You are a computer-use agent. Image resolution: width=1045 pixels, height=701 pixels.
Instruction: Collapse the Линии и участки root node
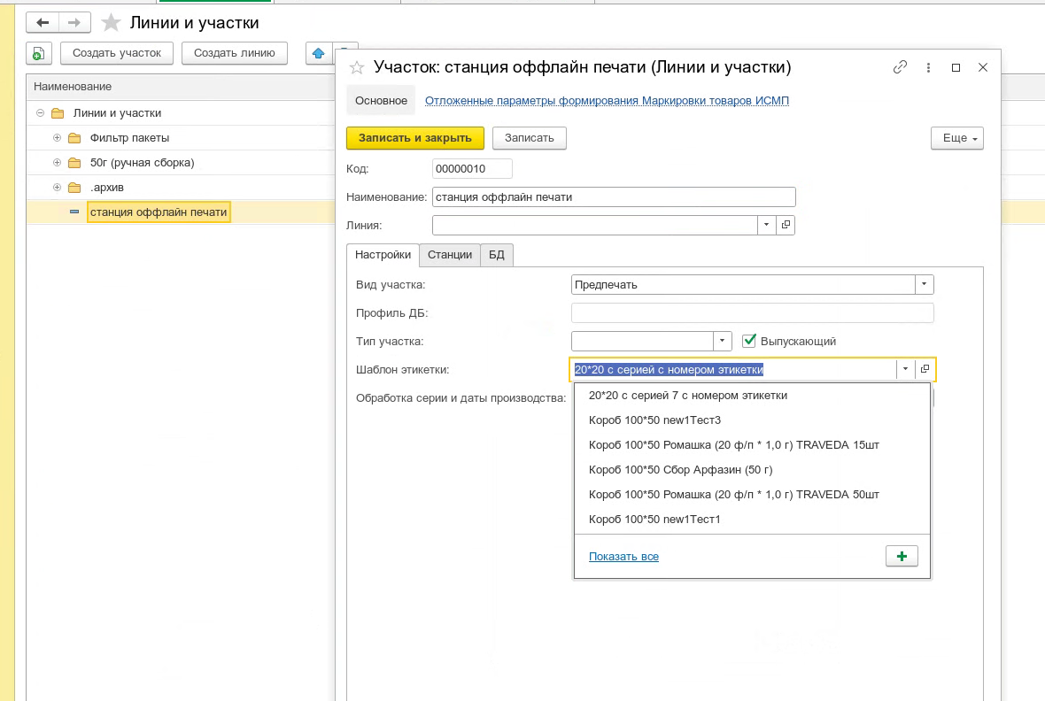tap(41, 113)
